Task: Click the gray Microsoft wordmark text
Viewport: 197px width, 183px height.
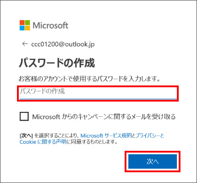Action: tap(50, 26)
